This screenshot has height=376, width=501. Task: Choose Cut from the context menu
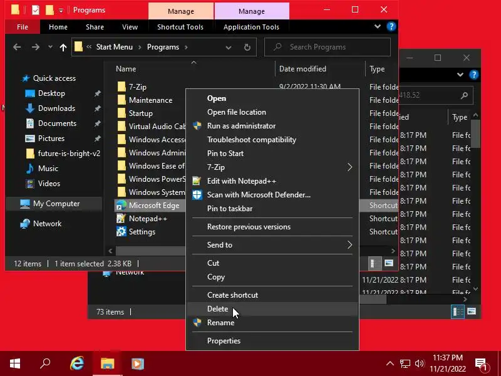[x=272, y=263]
